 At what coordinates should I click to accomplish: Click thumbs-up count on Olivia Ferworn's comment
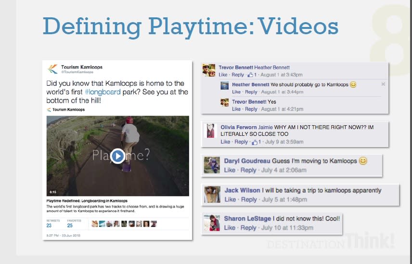tap(256, 142)
